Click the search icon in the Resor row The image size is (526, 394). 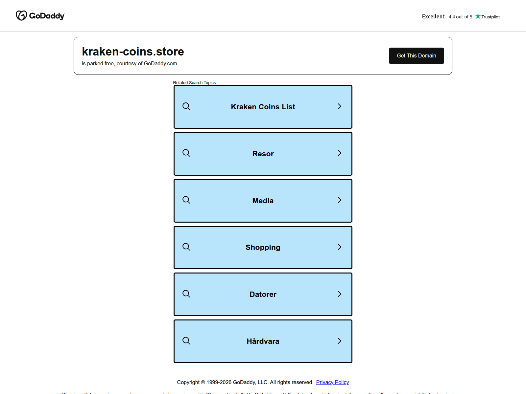[186, 153]
